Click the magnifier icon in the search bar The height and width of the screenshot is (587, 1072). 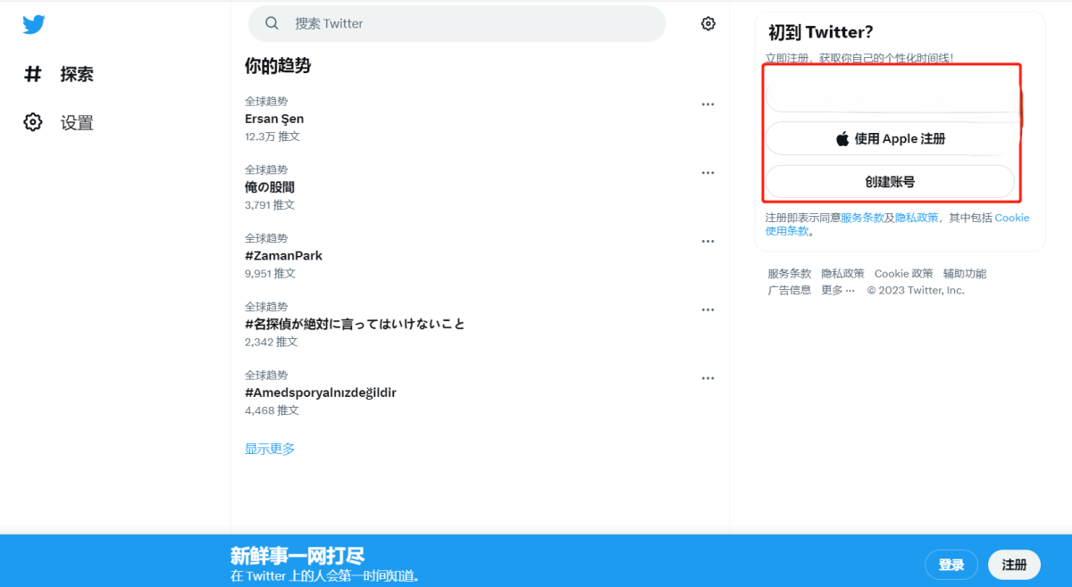pos(272,22)
